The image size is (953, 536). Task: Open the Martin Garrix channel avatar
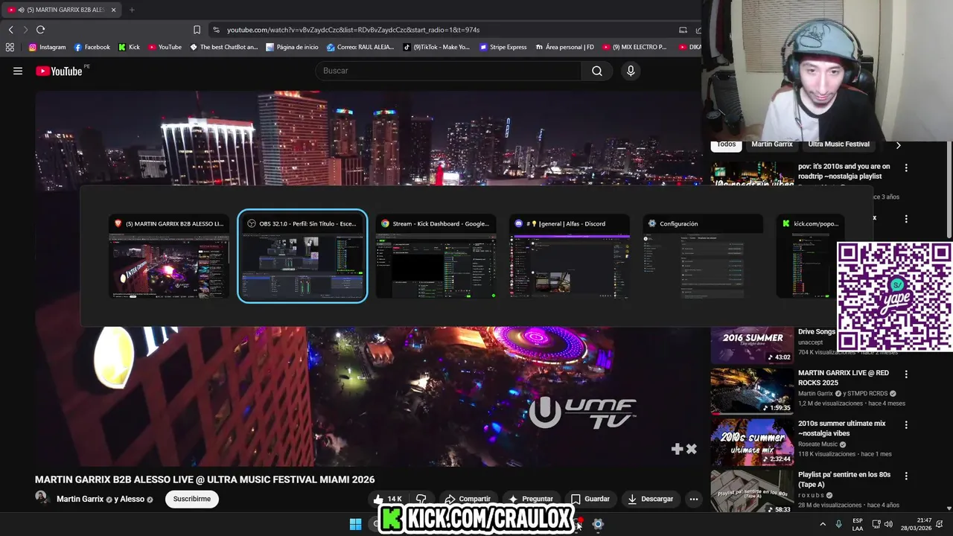pyautogui.click(x=41, y=498)
